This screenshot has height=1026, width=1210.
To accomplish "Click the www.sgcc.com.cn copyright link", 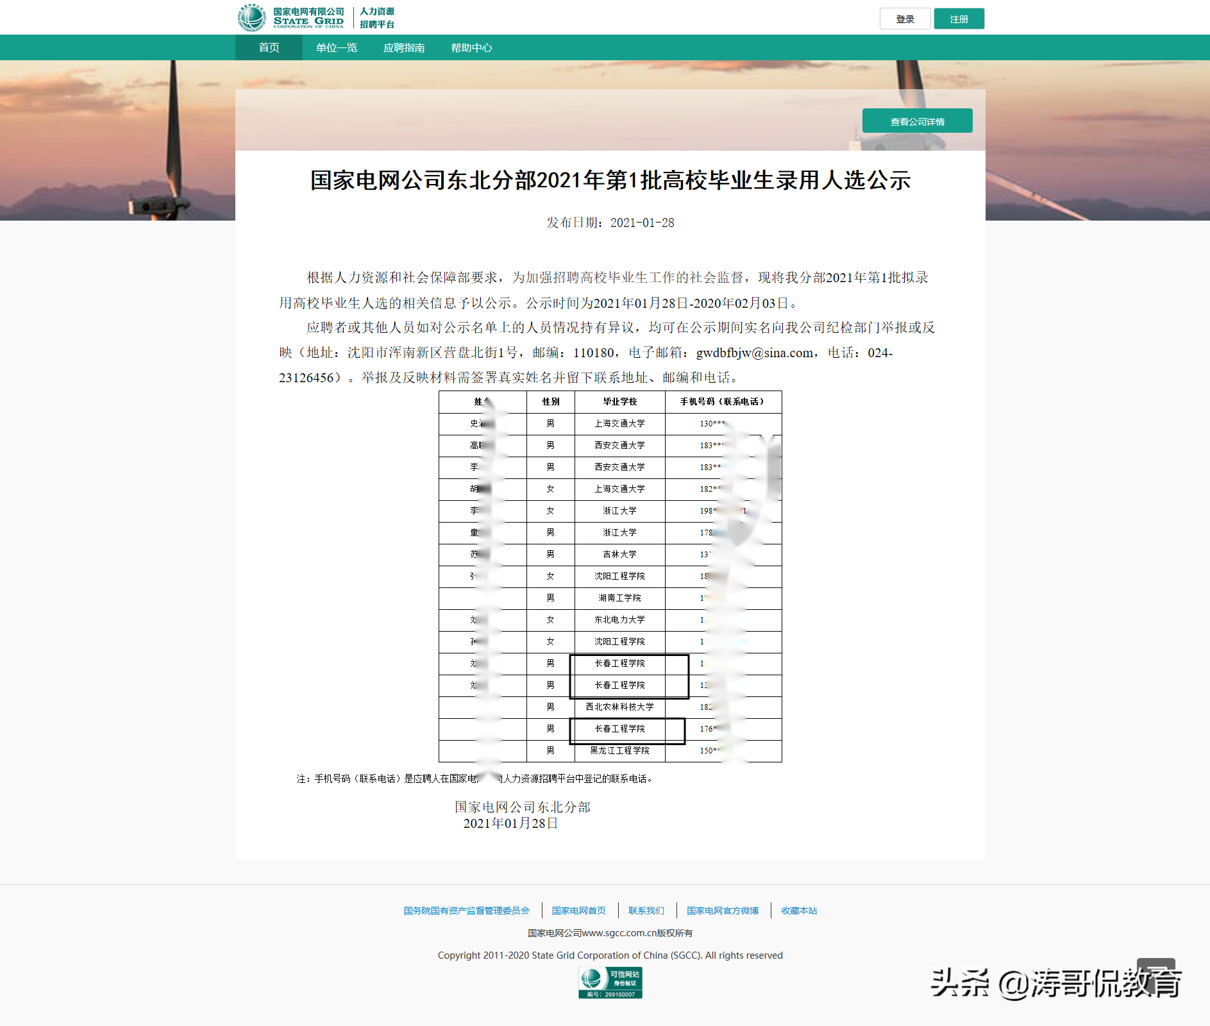I will click(x=609, y=933).
